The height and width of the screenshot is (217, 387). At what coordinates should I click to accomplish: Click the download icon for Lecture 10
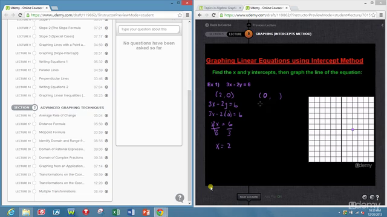[x=106, y=54]
